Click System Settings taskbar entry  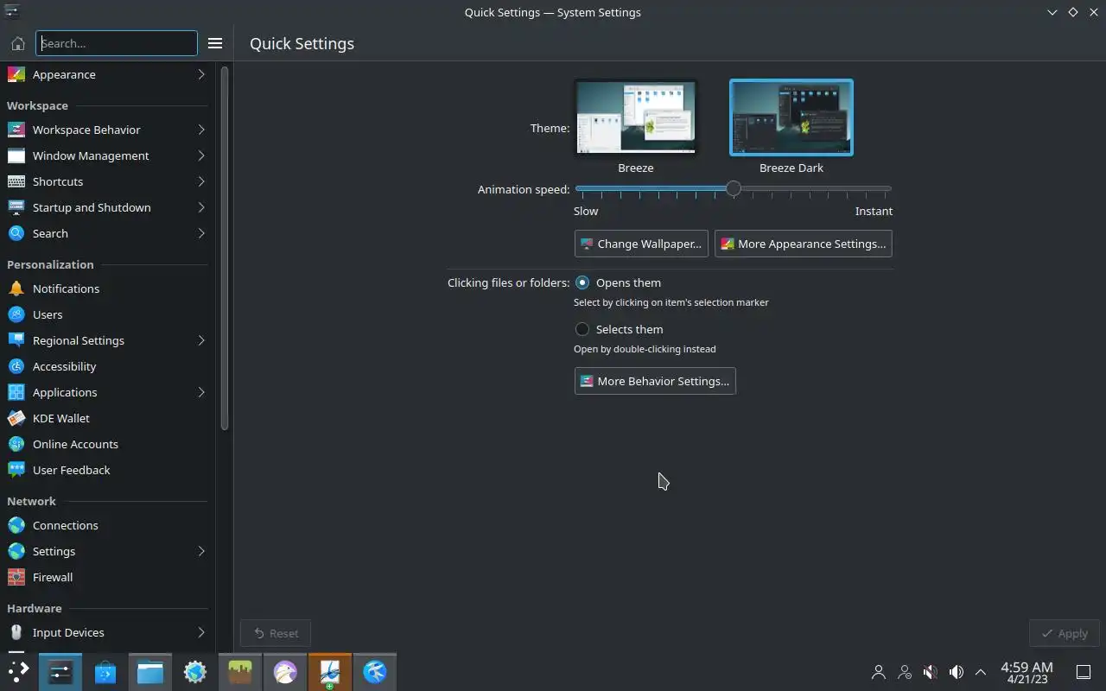[60, 671]
